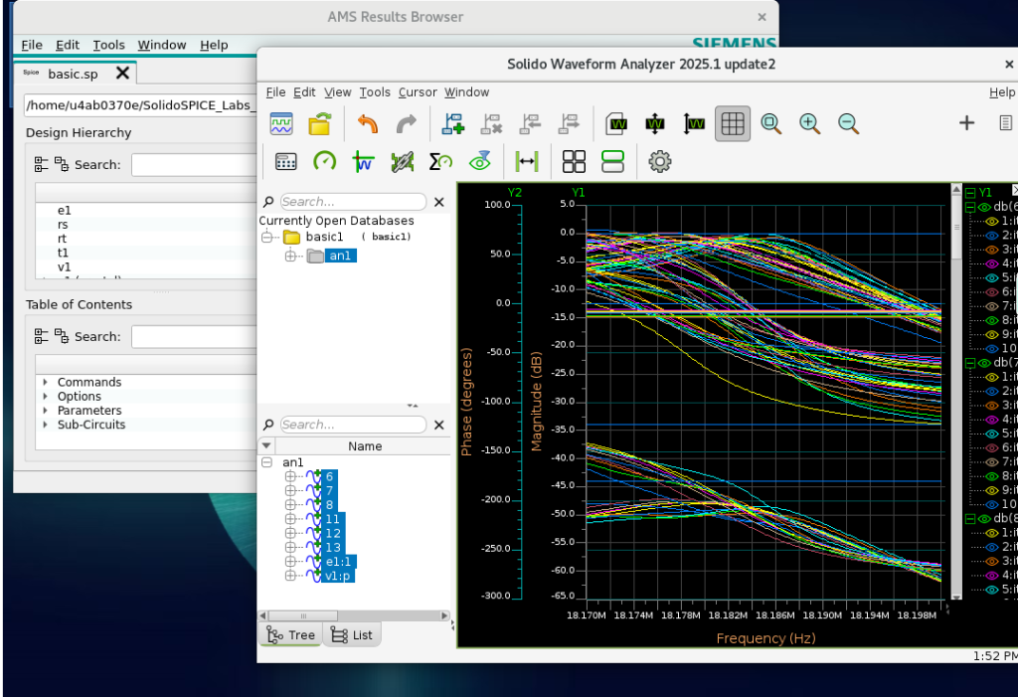Viewport: 1018px width, 697px height.
Task: Click the zoom out magnifier icon
Action: (x=849, y=123)
